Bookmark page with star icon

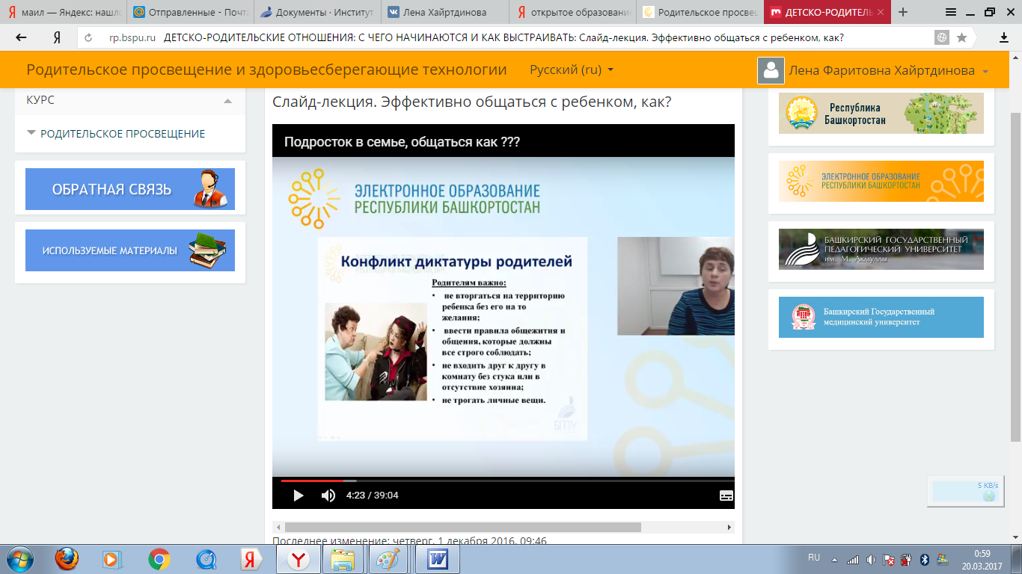tap(962, 37)
